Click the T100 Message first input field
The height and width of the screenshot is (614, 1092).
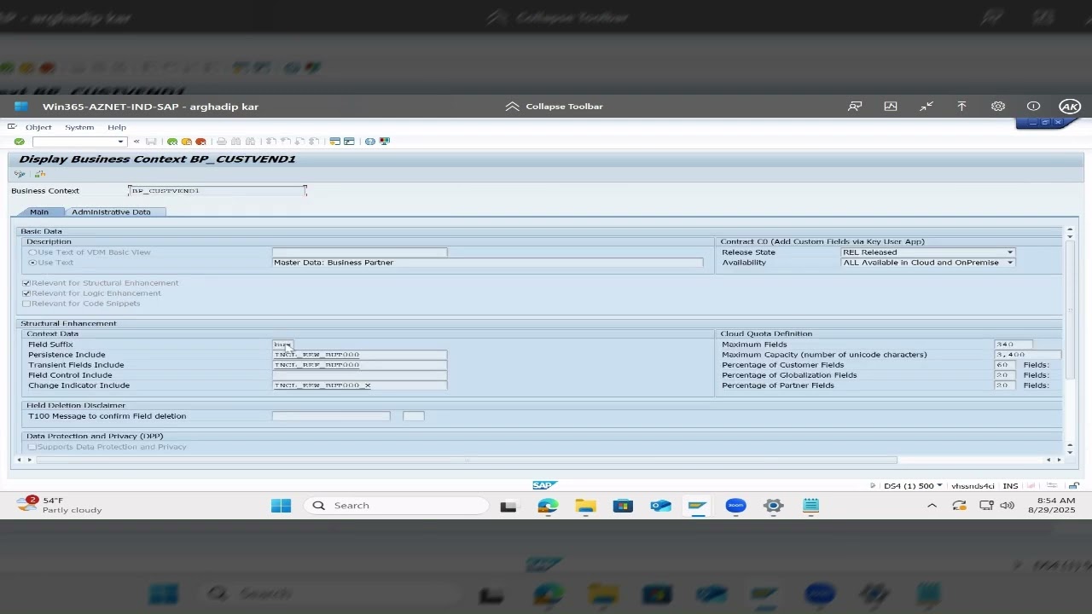coord(331,416)
